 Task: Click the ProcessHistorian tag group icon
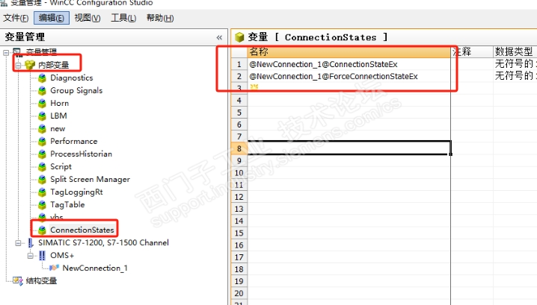click(42, 154)
